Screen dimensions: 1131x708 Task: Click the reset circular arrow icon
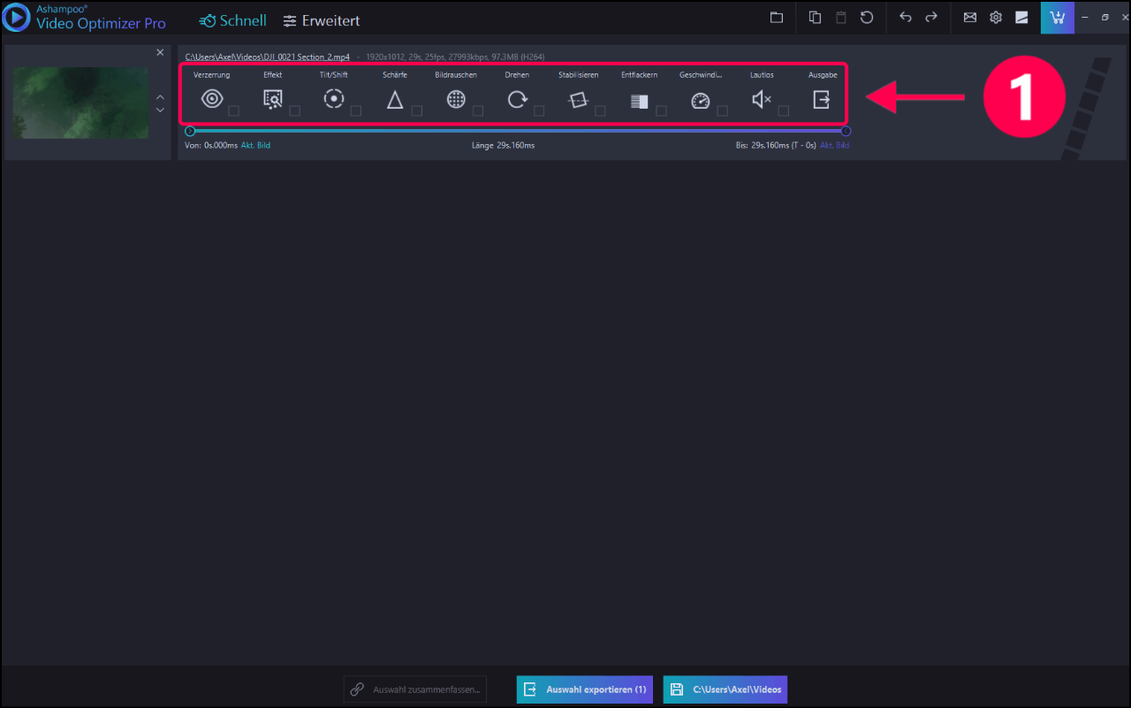click(x=867, y=18)
